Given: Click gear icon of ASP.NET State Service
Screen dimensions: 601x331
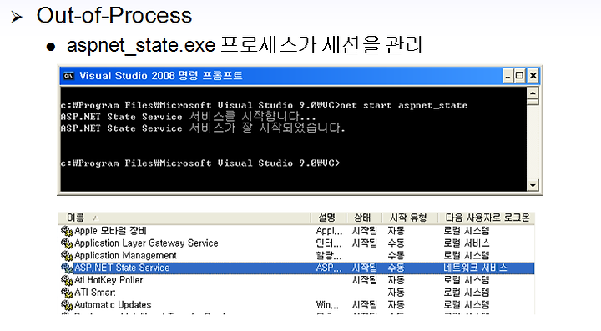Looking at the screenshot, I should [x=67, y=268].
